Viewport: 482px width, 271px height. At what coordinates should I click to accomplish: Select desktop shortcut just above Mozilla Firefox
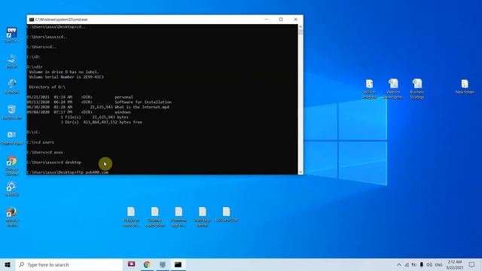pos(12,188)
